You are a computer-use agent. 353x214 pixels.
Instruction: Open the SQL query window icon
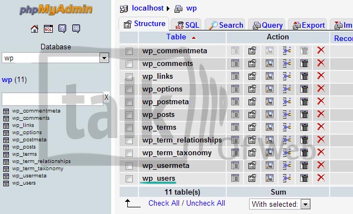coord(48,29)
